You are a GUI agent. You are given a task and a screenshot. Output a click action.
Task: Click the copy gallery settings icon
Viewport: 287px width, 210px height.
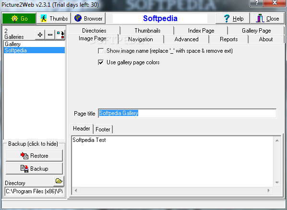[60, 35]
